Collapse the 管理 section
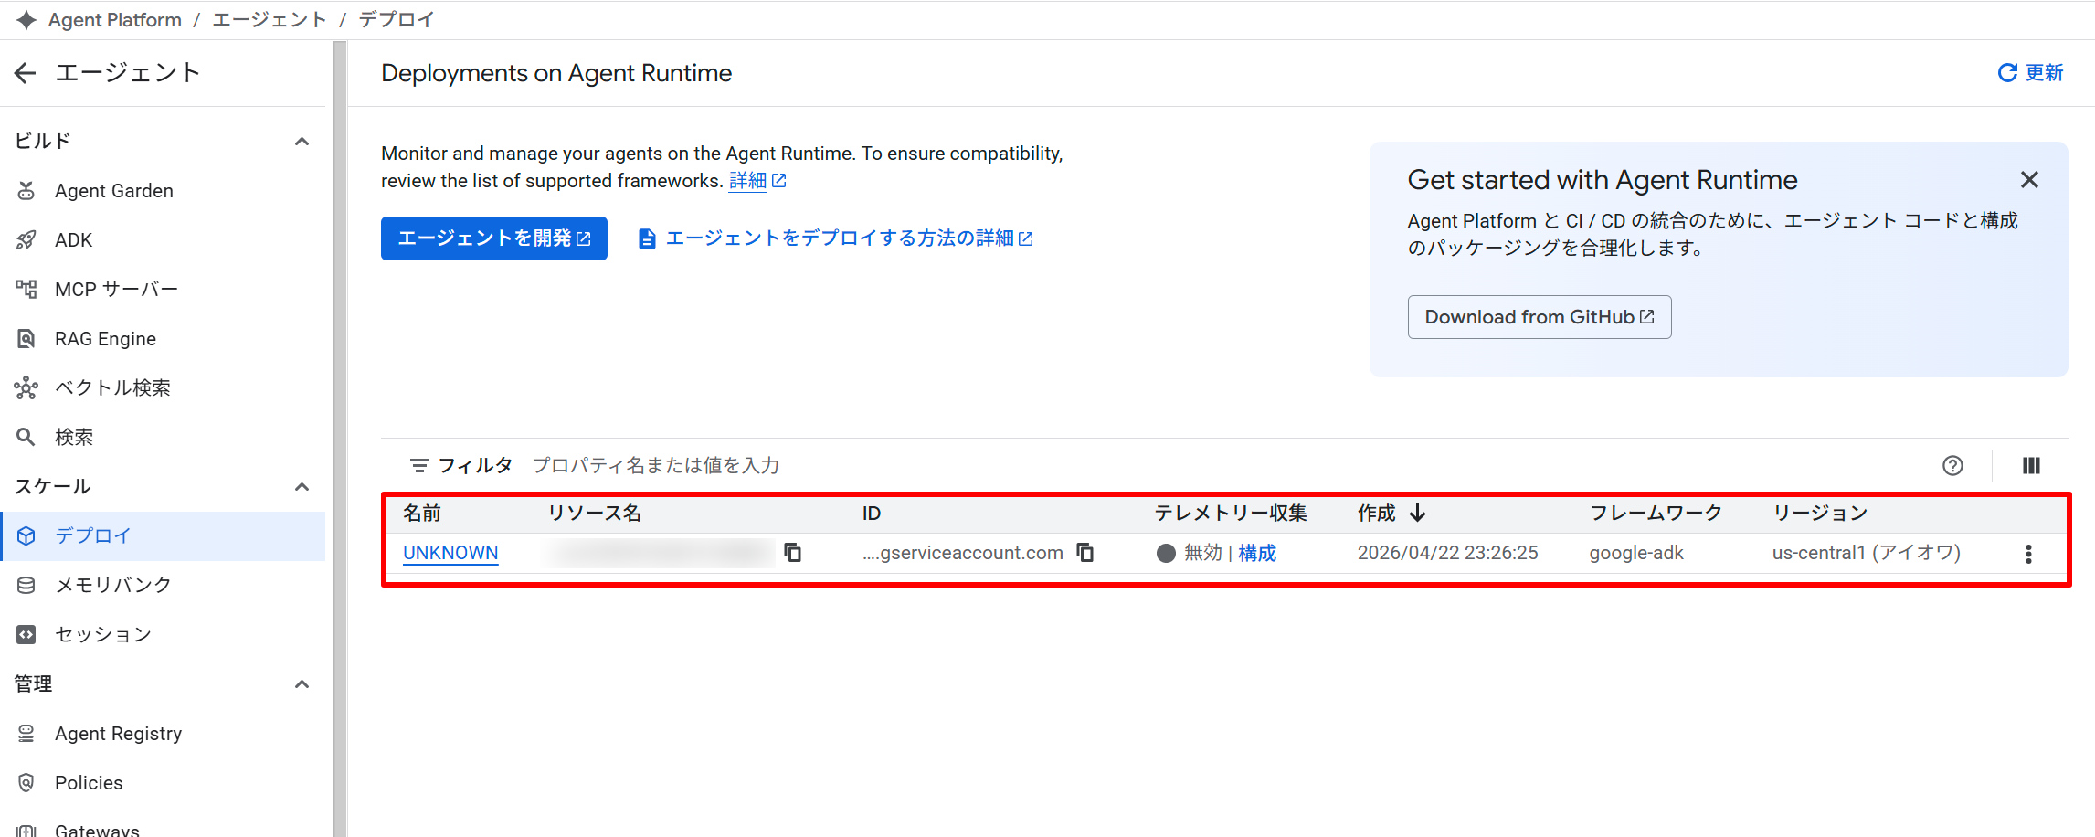Screen dimensions: 2095x837 pyautogui.click(x=302, y=684)
